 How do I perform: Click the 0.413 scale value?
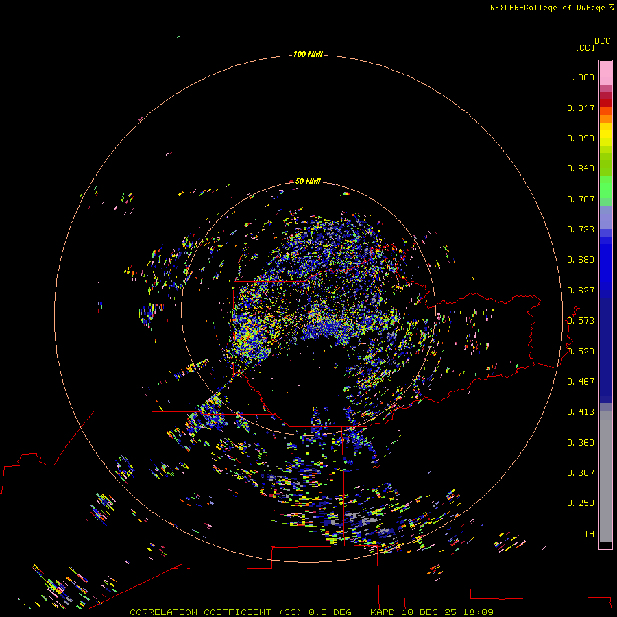click(x=581, y=412)
